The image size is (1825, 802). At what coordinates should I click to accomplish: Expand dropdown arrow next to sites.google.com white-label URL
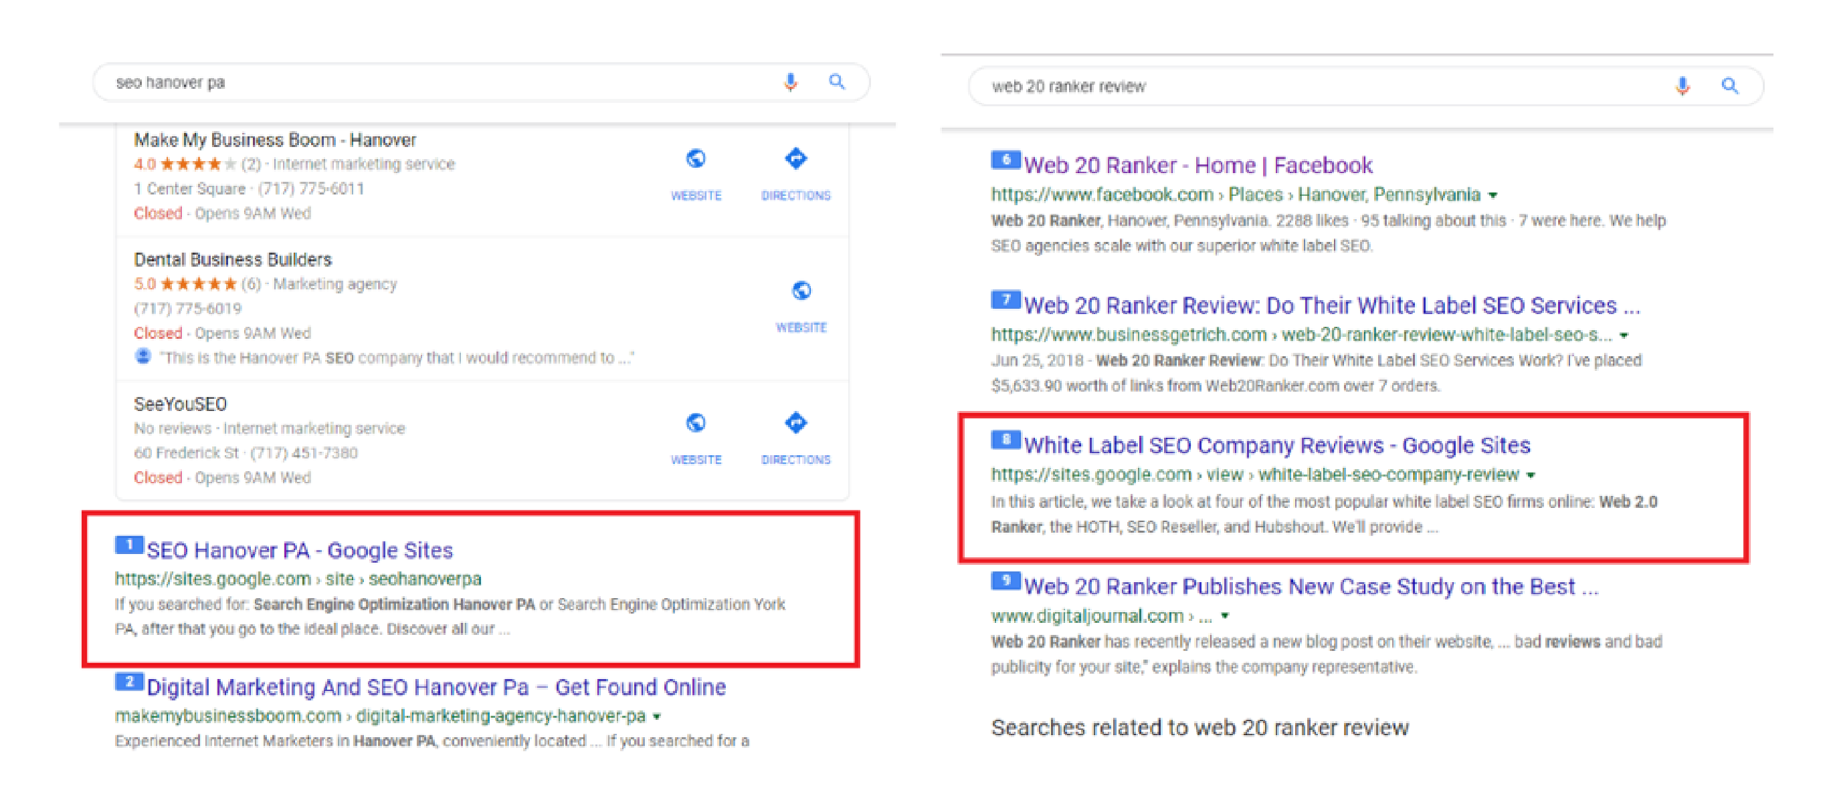coord(1531,476)
